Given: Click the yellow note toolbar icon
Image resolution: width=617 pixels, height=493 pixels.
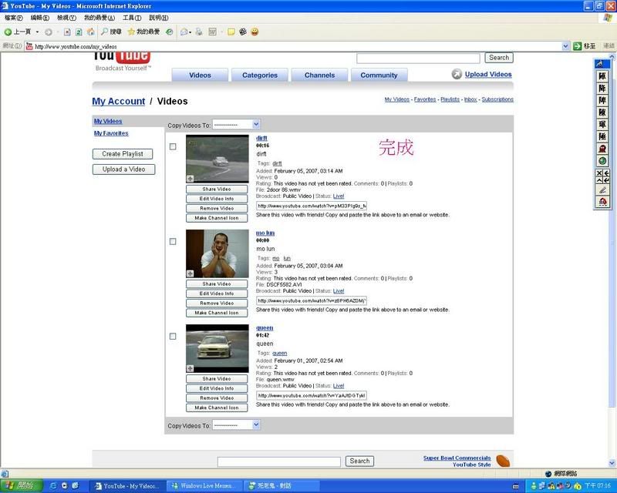Looking at the screenshot, I should click(x=231, y=32).
